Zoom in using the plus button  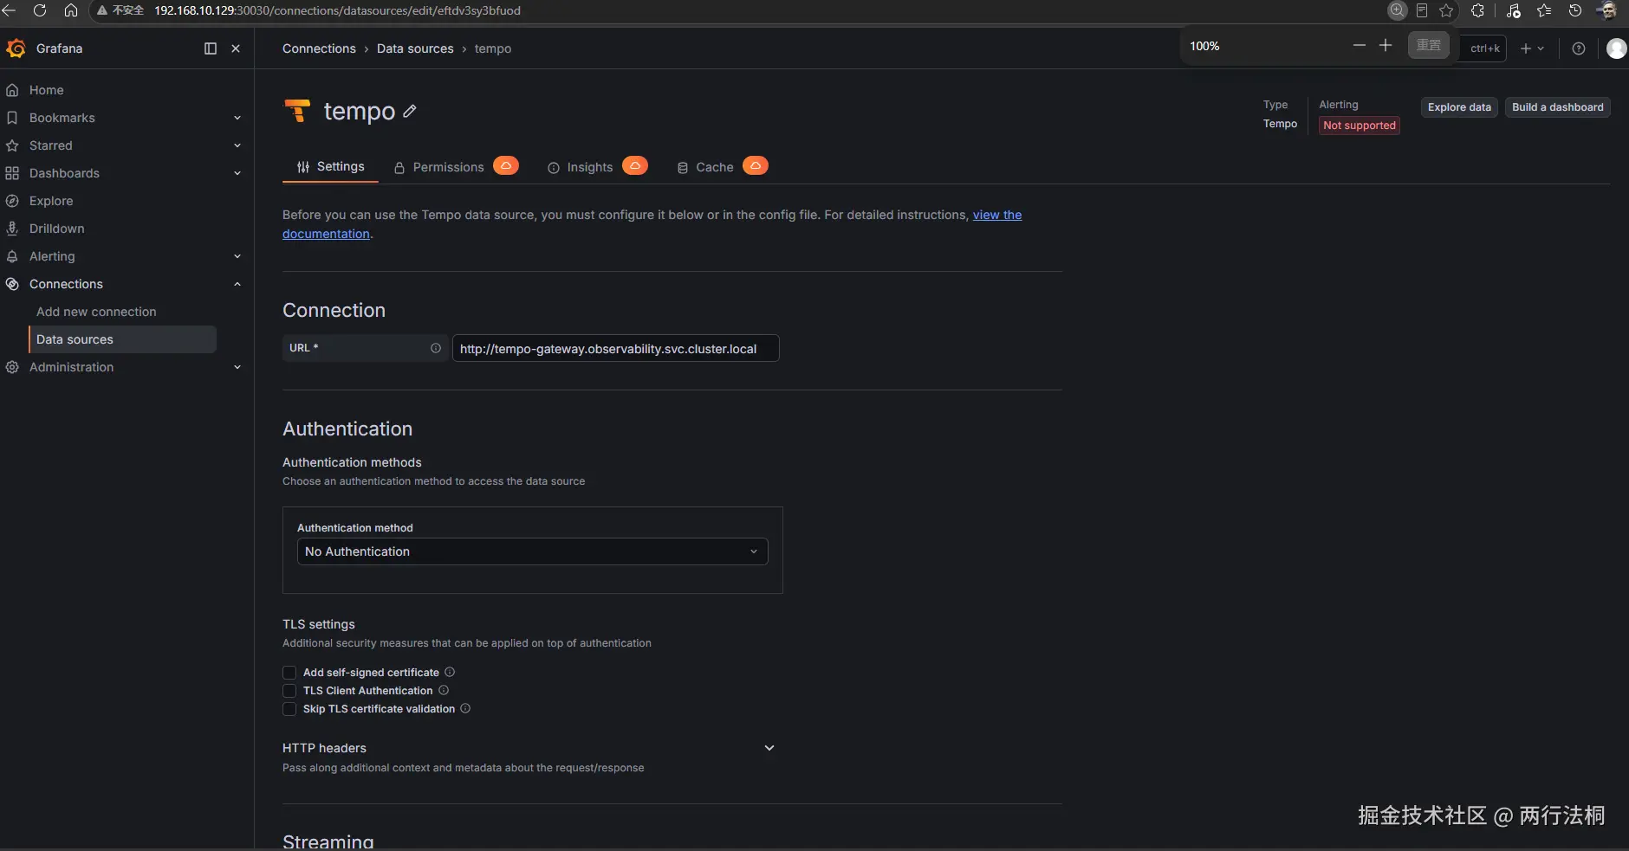coord(1386,45)
